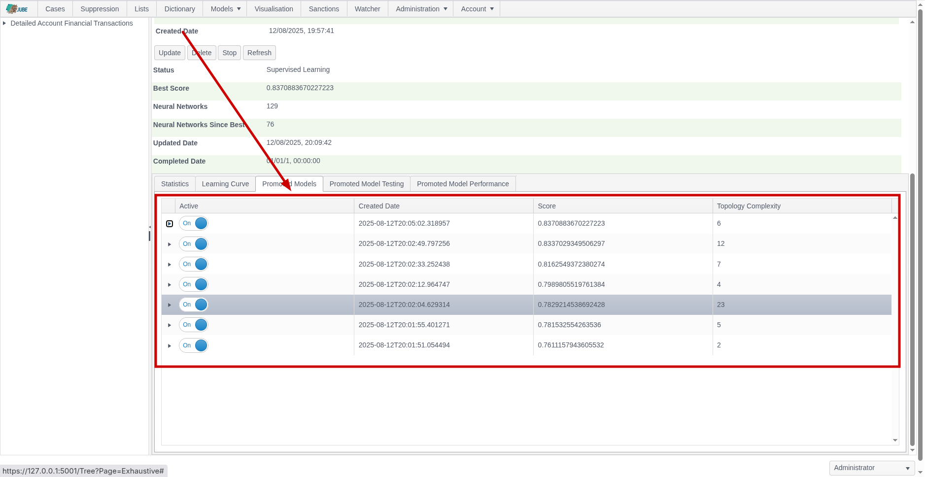Image resolution: width=925 pixels, height=477 pixels.
Task: Open the Models dropdown menu
Action: 225,9
